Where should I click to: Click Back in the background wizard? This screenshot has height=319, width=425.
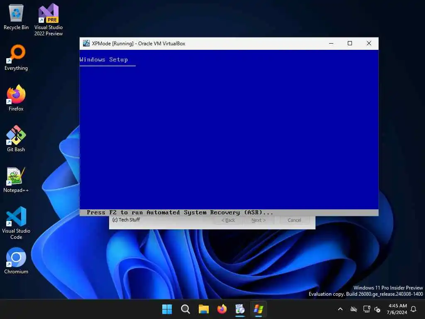pyautogui.click(x=228, y=220)
